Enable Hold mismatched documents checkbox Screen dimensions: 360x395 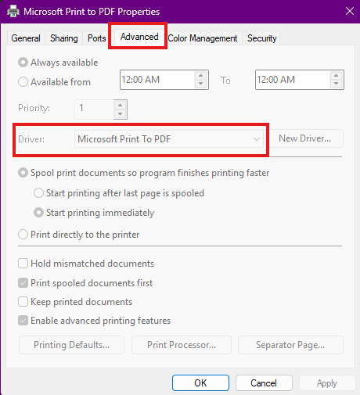[x=23, y=264]
